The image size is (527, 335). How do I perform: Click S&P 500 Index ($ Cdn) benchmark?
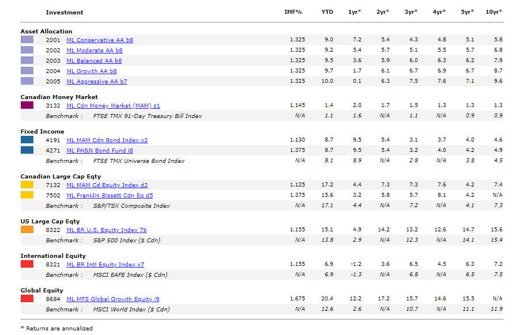click(x=127, y=241)
